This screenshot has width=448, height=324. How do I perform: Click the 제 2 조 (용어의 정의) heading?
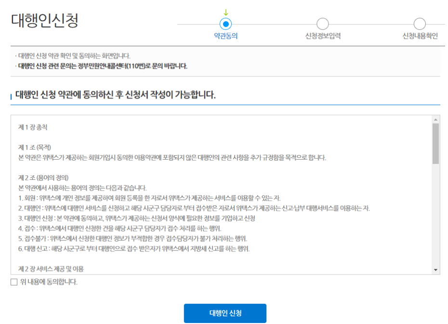(43, 178)
